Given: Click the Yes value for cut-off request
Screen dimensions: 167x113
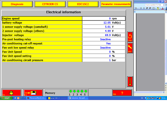Looking at the screenshot, I should tap(108, 43).
